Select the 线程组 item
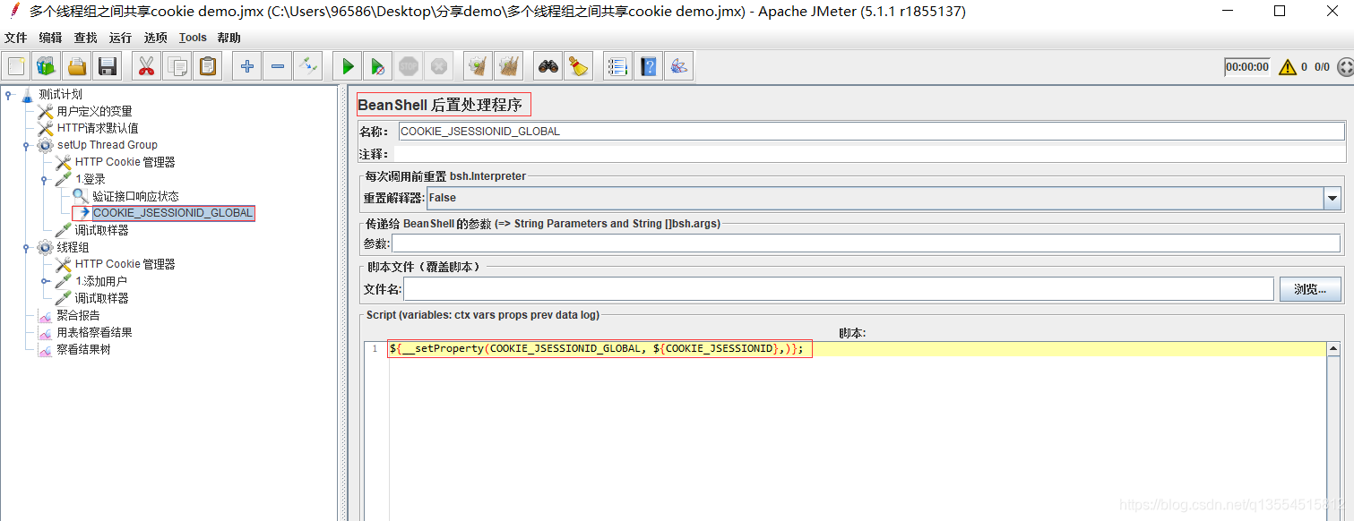Image resolution: width=1354 pixels, height=521 pixels. [x=73, y=247]
